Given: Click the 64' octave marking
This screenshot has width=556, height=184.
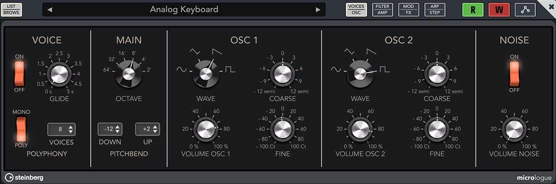Looking at the screenshot, I should [107, 70].
